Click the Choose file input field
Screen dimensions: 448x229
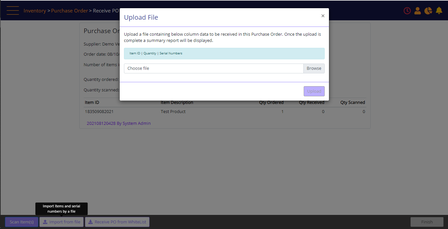coord(214,68)
